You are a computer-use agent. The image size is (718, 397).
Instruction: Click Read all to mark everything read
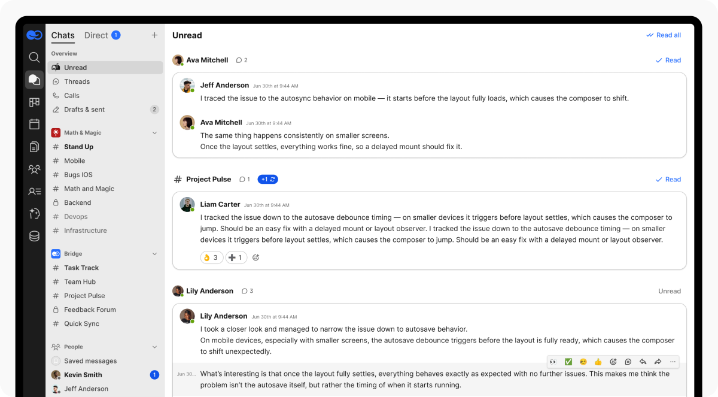pos(664,35)
